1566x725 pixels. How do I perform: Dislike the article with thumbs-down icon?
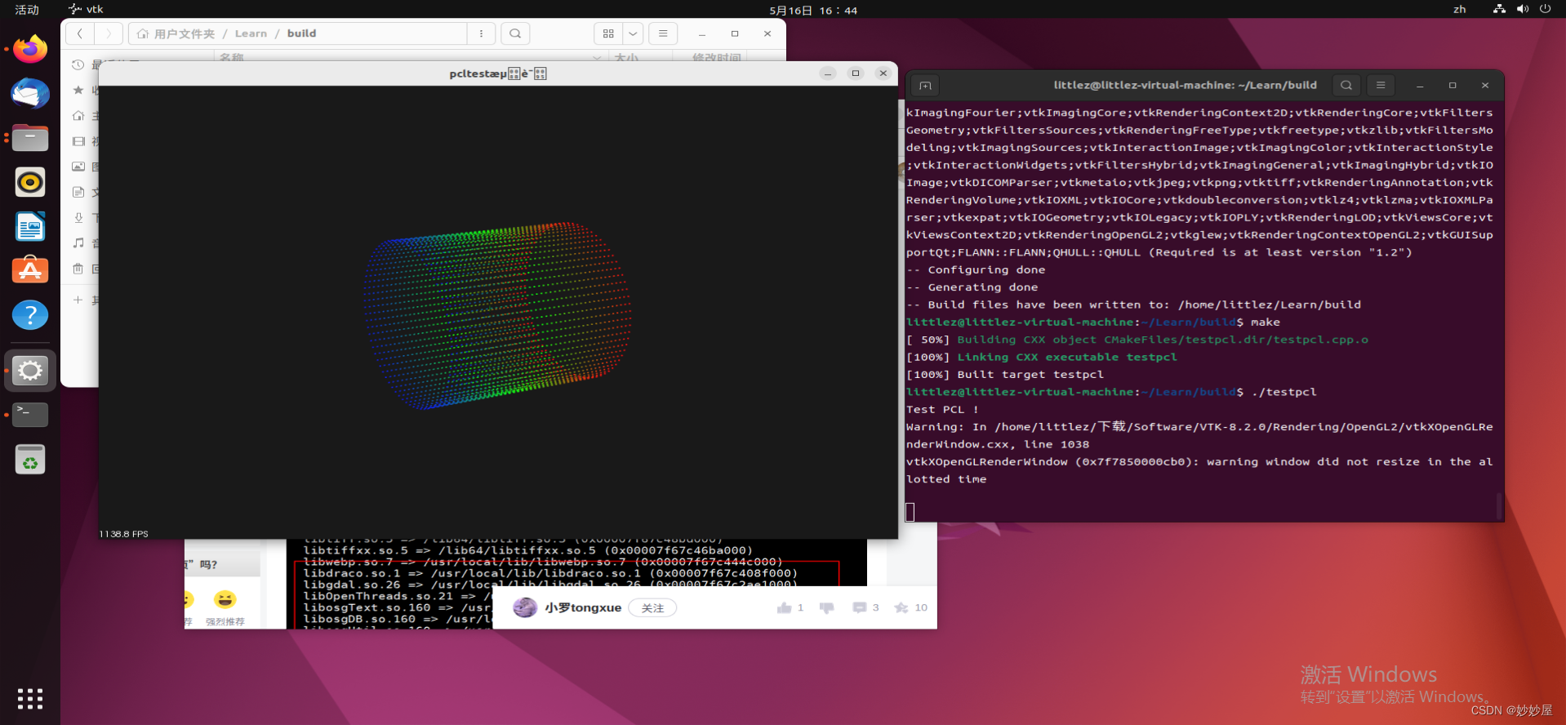point(827,607)
